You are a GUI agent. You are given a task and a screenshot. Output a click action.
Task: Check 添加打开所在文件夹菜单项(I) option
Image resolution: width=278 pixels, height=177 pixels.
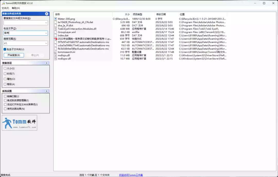point(5,105)
